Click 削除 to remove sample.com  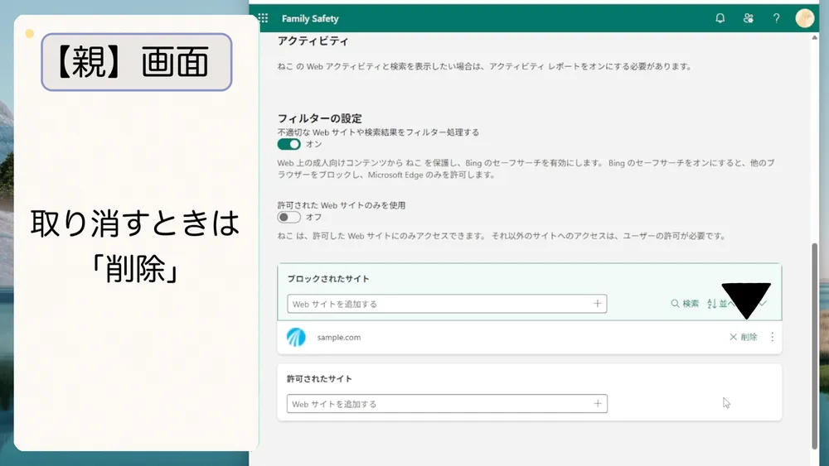point(744,337)
